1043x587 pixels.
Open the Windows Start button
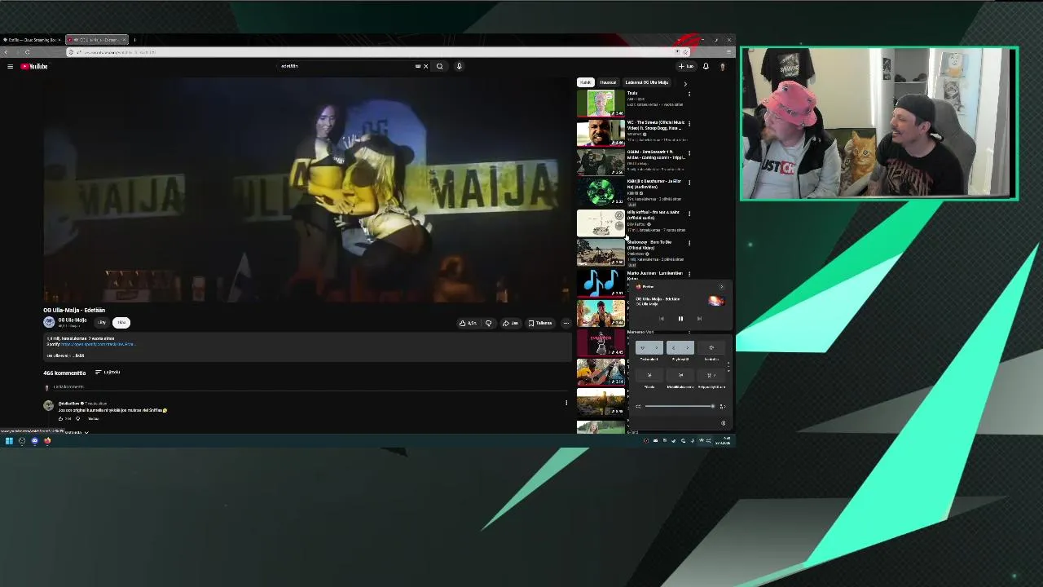point(9,441)
